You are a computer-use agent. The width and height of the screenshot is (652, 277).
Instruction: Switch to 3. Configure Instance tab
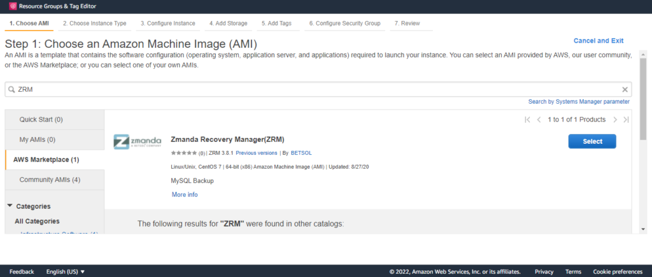click(x=167, y=24)
